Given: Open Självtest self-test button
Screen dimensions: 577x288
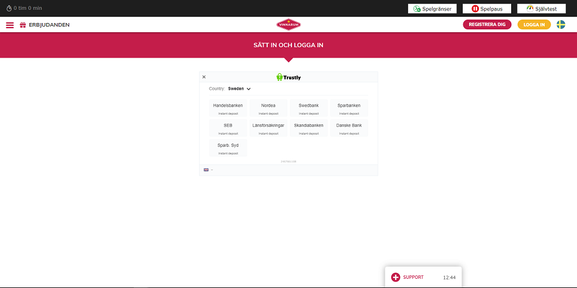Looking at the screenshot, I should [x=541, y=9].
